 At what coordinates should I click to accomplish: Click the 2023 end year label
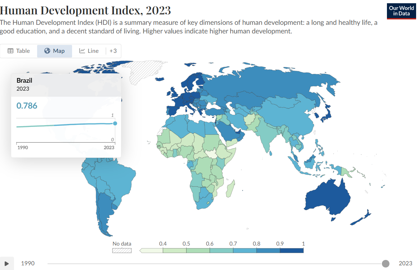coord(405,263)
